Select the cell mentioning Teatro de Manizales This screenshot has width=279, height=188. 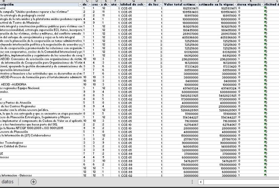[41, 23]
